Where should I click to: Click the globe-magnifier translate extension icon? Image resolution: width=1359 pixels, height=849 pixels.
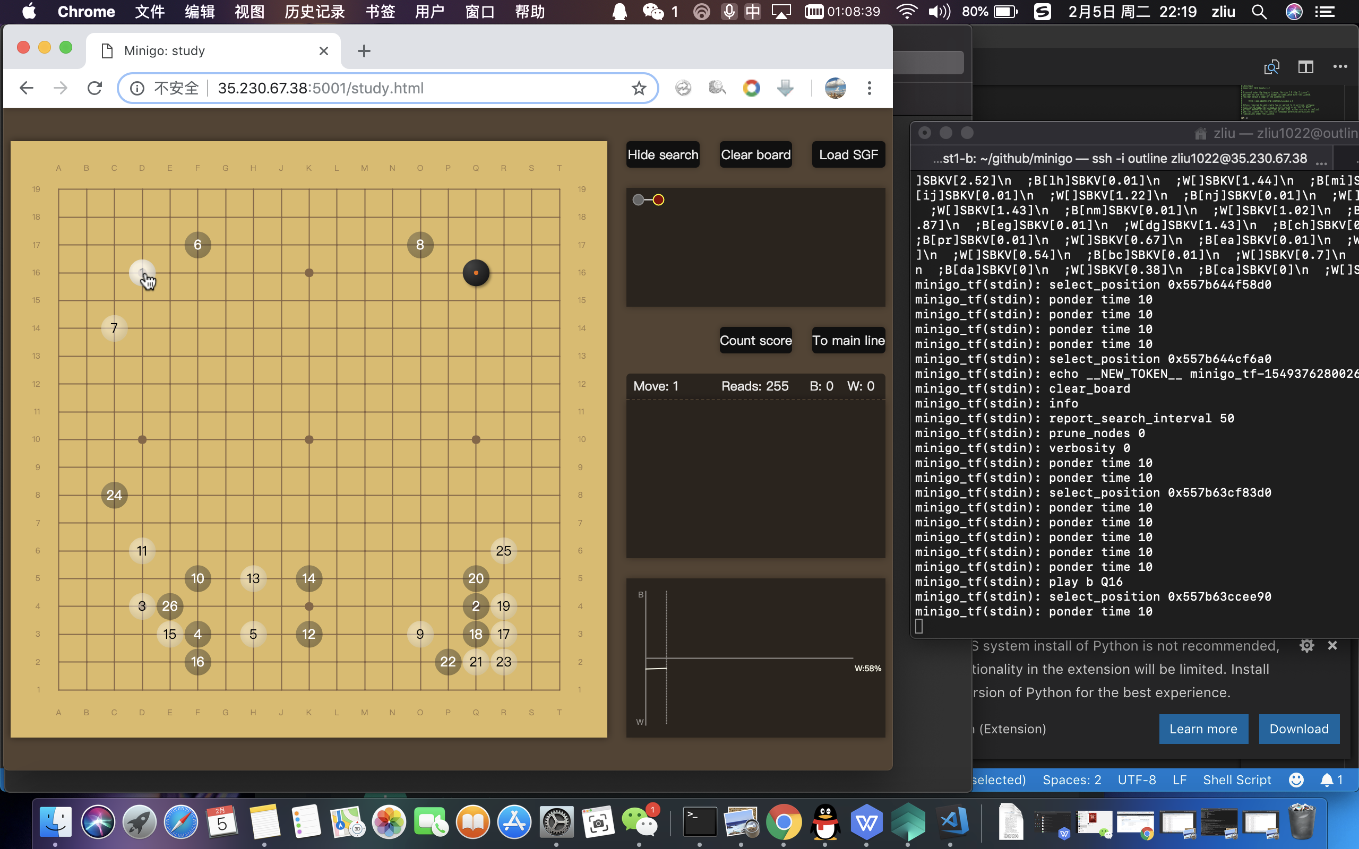pos(717,88)
